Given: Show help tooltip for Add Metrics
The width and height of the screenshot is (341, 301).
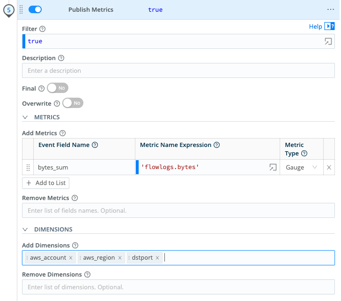Looking at the screenshot, I should pos(62,133).
